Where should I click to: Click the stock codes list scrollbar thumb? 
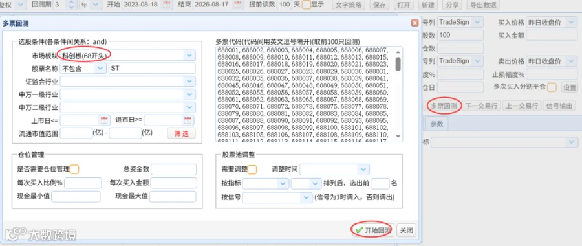click(398, 64)
